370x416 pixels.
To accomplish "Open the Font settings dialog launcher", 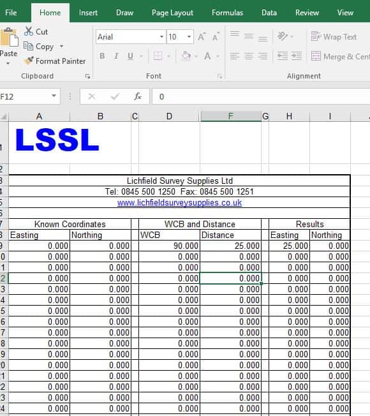I will [219, 77].
